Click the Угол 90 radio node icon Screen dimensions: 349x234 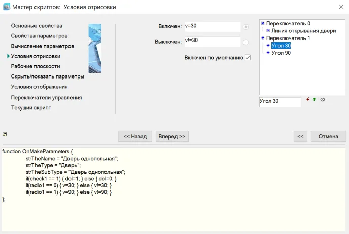pyautogui.click(x=268, y=53)
